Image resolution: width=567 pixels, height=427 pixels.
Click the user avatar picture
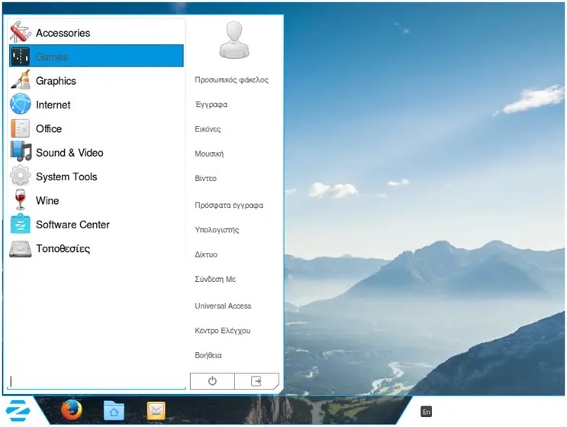[x=234, y=40]
